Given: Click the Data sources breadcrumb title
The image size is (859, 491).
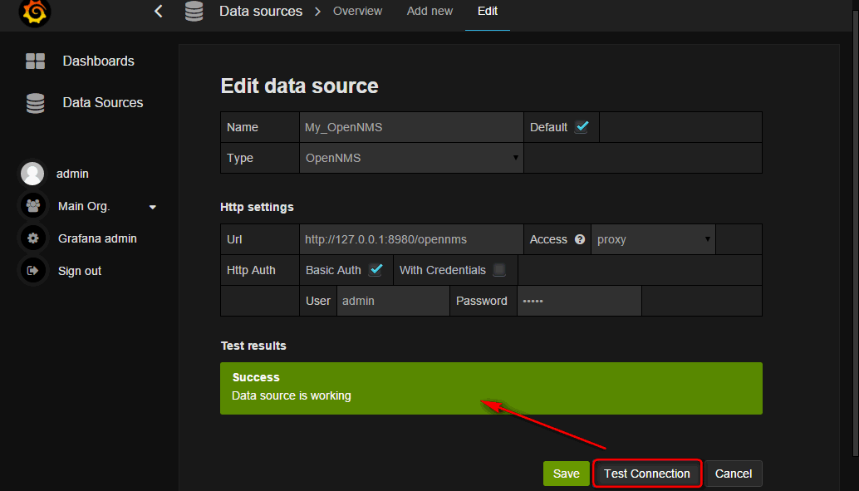Looking at the screenshot, I should (x=261, y=11).
